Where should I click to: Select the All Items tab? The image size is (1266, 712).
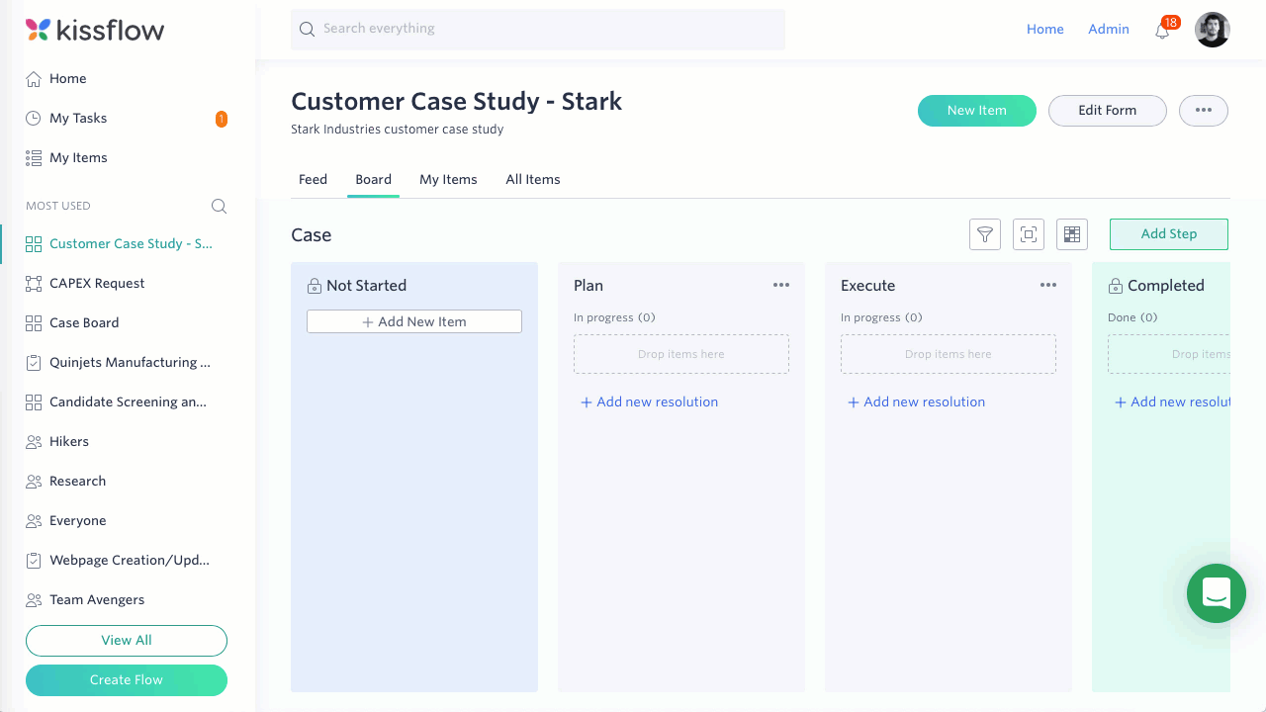pos(533,179)
